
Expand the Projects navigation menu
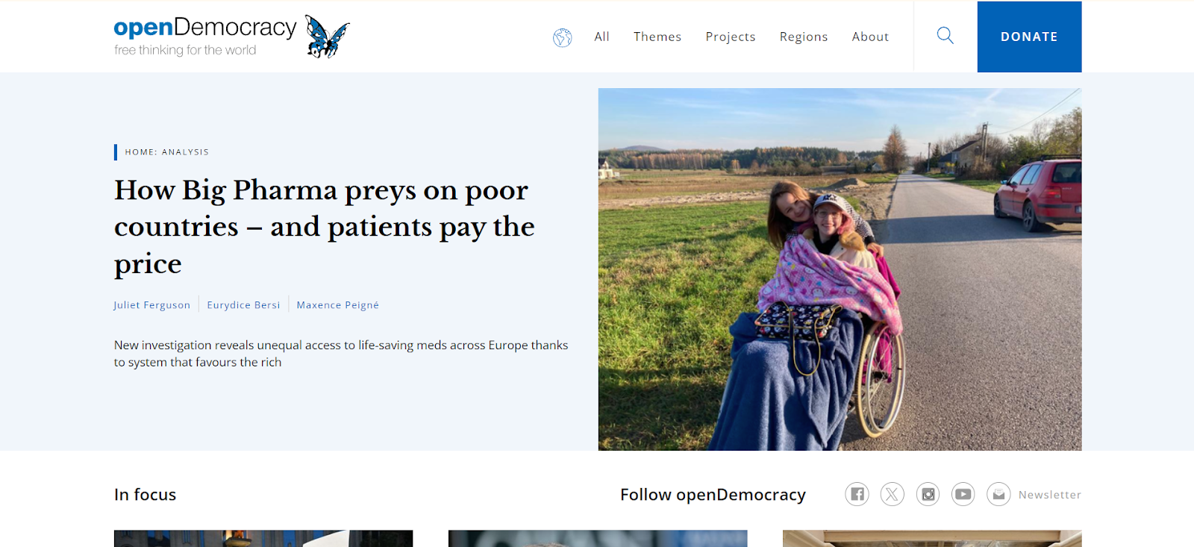click(731, 37)
